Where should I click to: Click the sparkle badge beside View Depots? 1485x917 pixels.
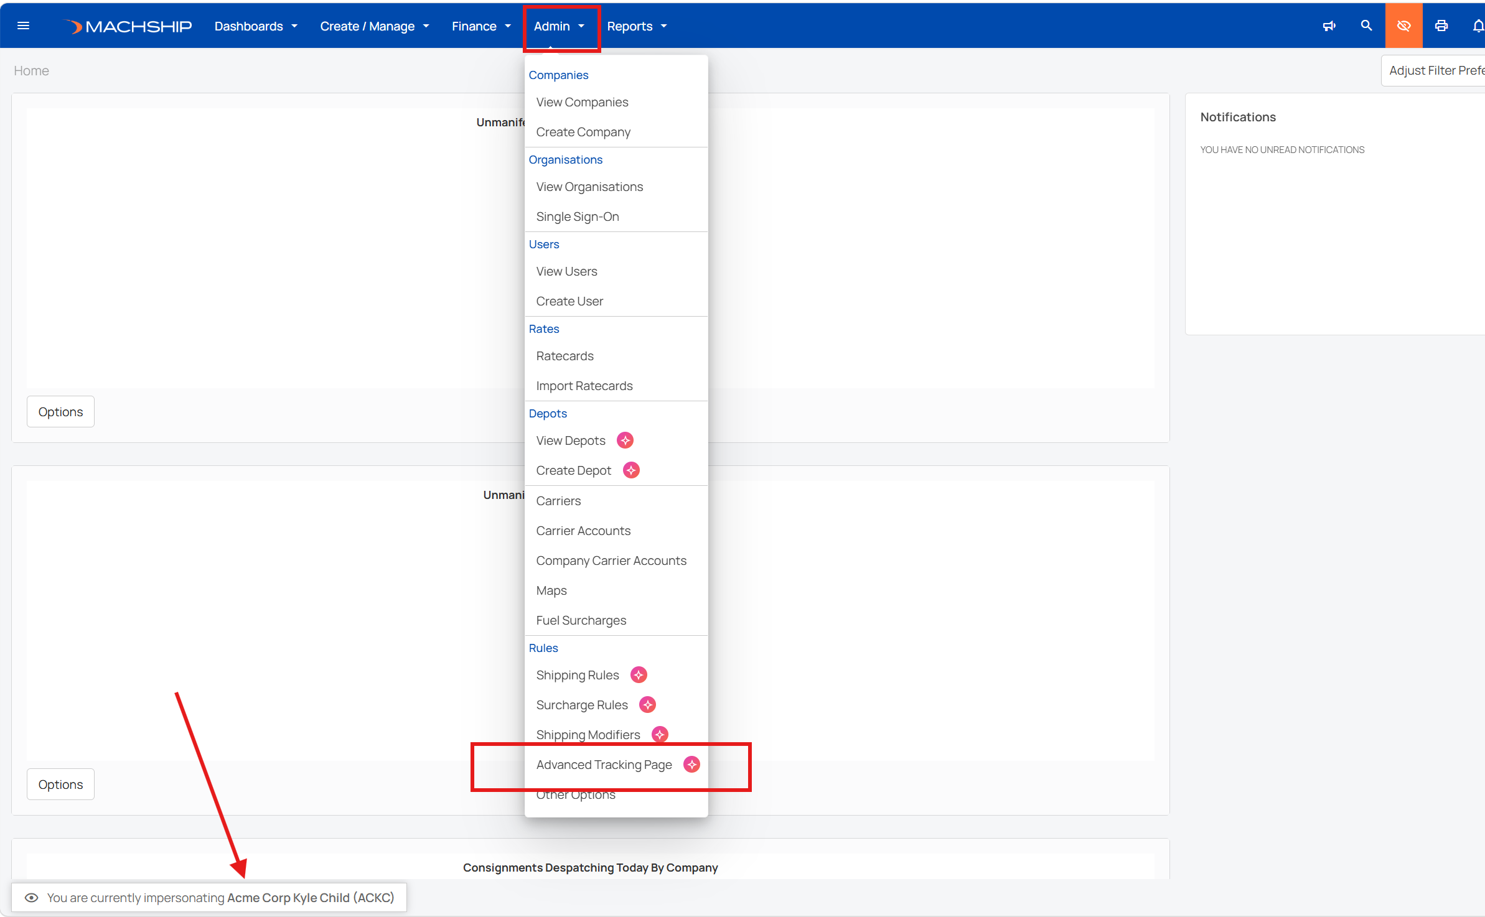click(x=625, y=440)
